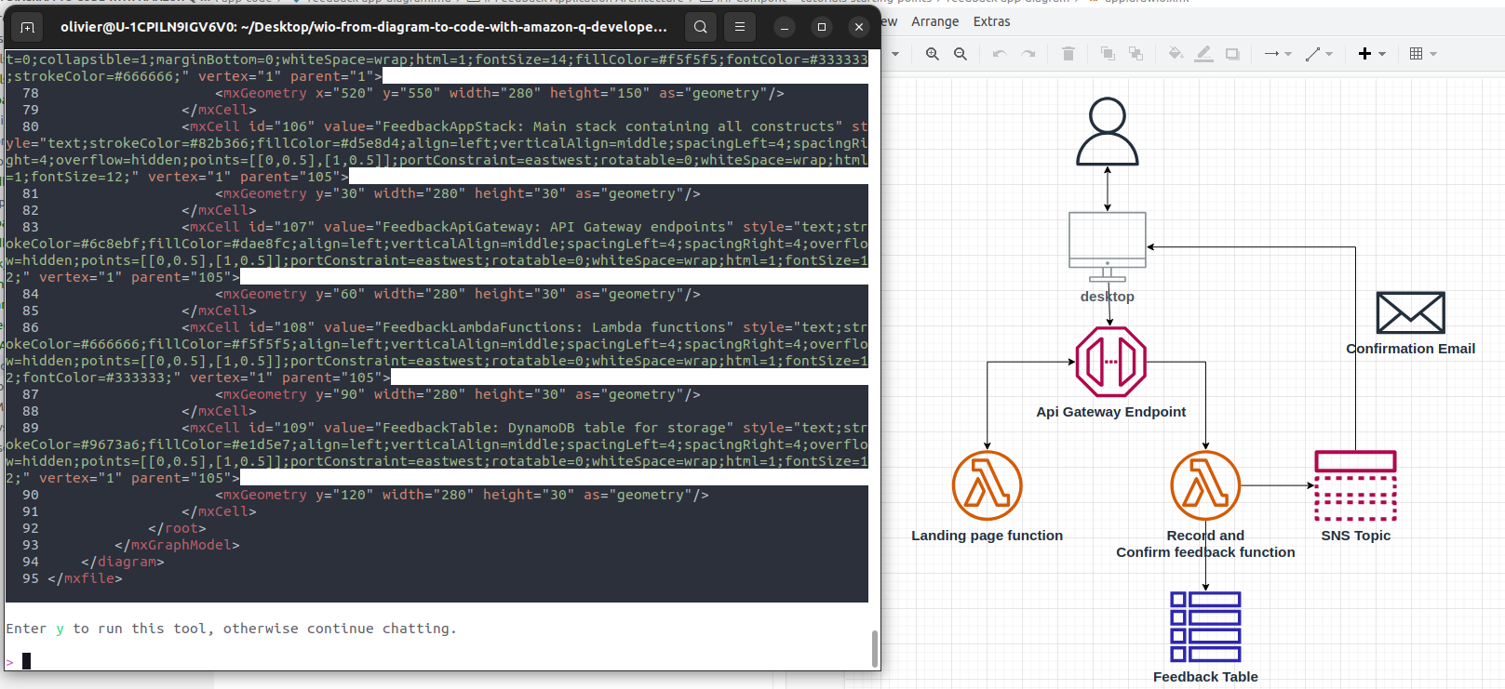This screenshot has height=689, width=1505.
Task: Click '</mxGraphModel>' on line 93
Action: pos(177,545)
